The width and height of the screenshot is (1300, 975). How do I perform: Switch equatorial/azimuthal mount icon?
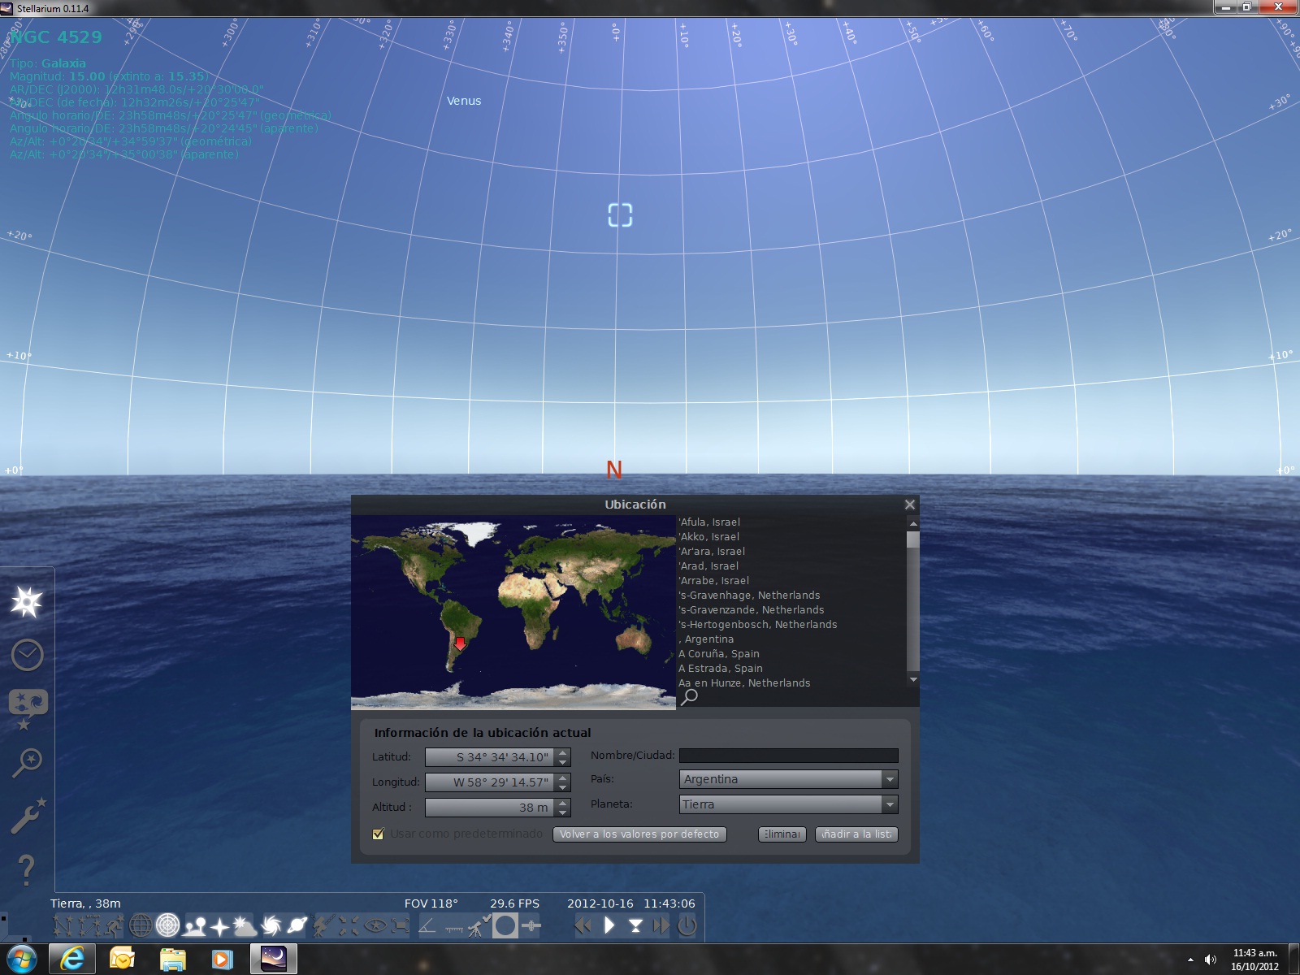(x=323, y=925)
